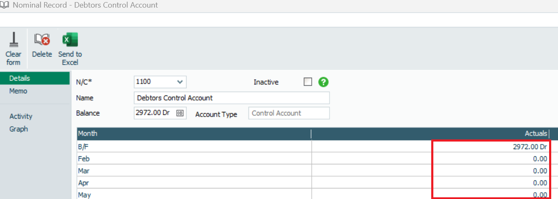The image size is (558, 199).
Task: Open the Activity view
Action: tap(21, 116)
